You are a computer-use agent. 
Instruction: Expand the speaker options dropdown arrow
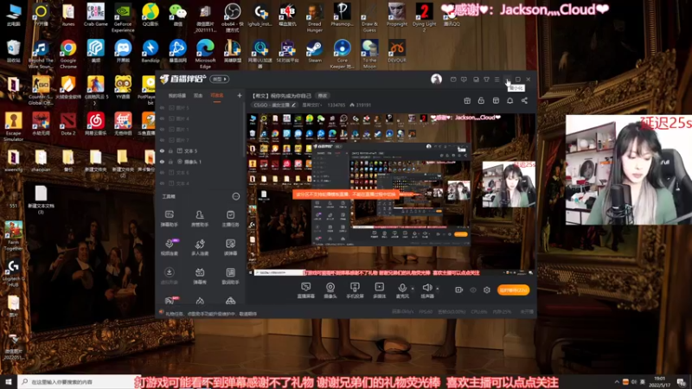tap(438, 289)
